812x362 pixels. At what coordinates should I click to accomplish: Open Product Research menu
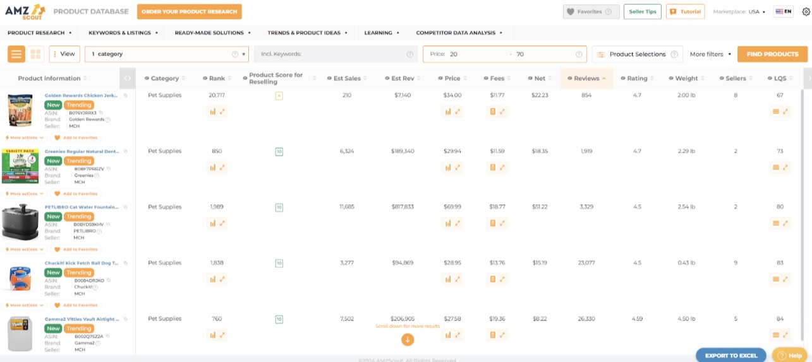[x=39, y=33]
